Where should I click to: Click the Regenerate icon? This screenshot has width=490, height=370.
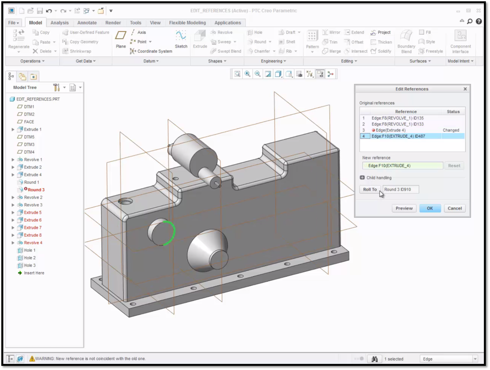19,36
